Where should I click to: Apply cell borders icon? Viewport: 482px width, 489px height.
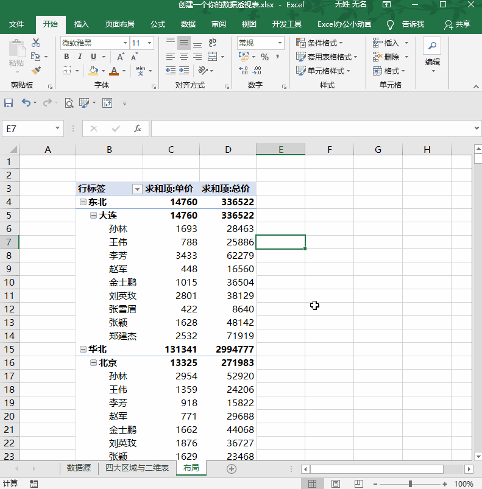[x=67, y=71]
